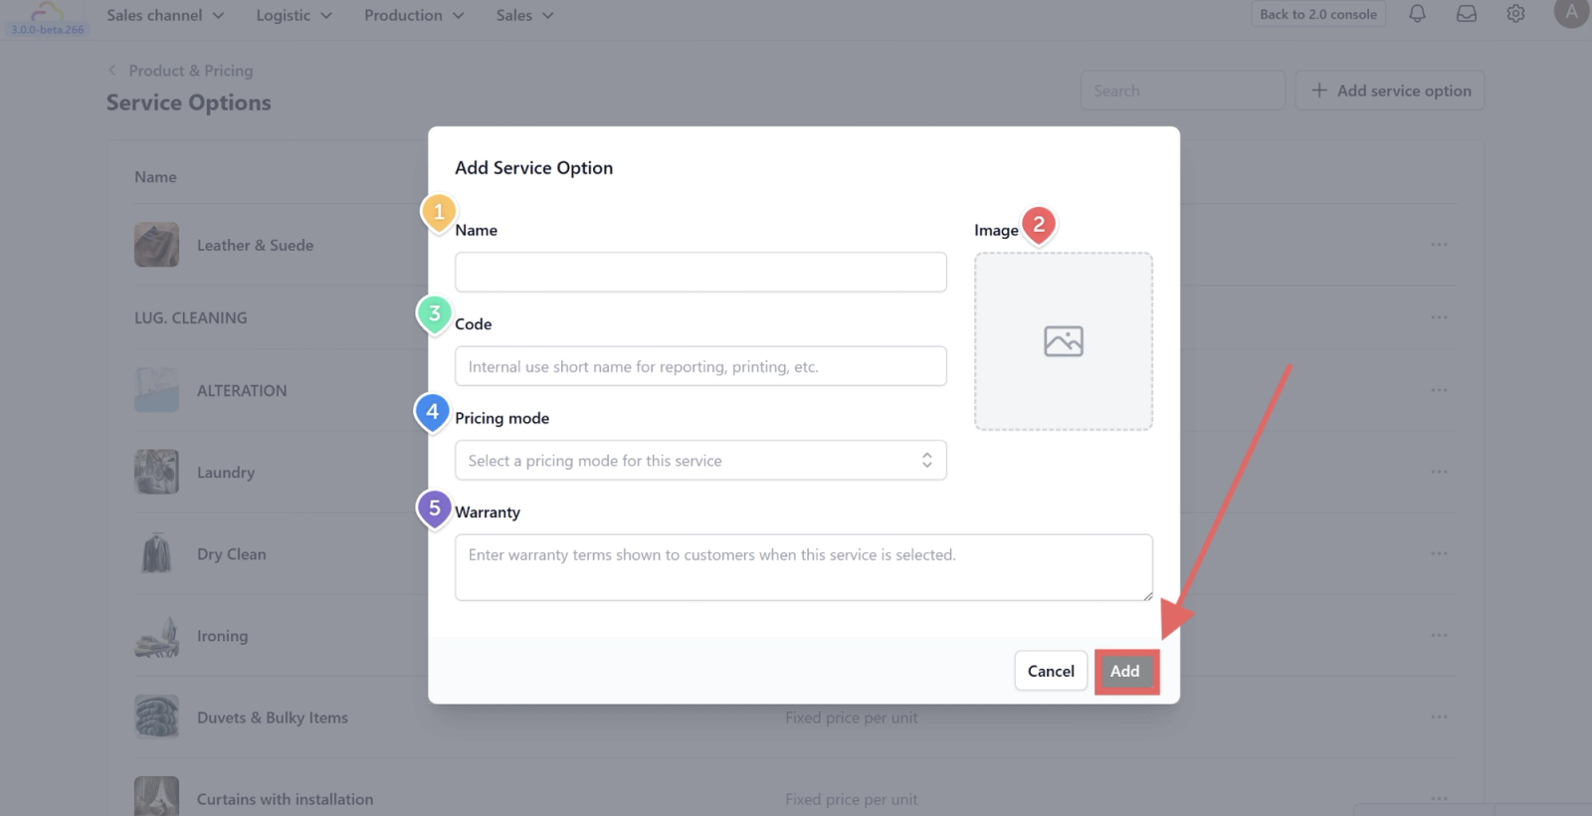Cancel the Add Service Option dialog
This screenshot has width=1592, height=816.
coord(1051,671)
